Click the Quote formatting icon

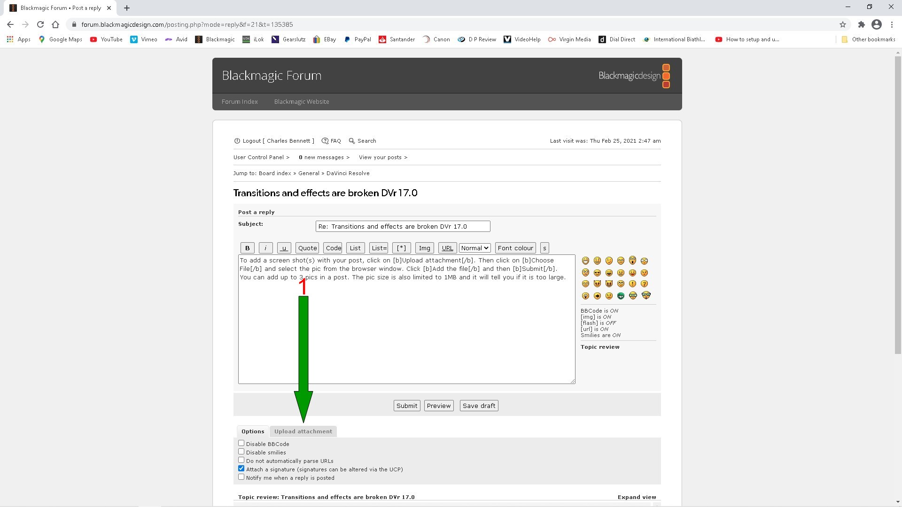click(x=307, y=247)
